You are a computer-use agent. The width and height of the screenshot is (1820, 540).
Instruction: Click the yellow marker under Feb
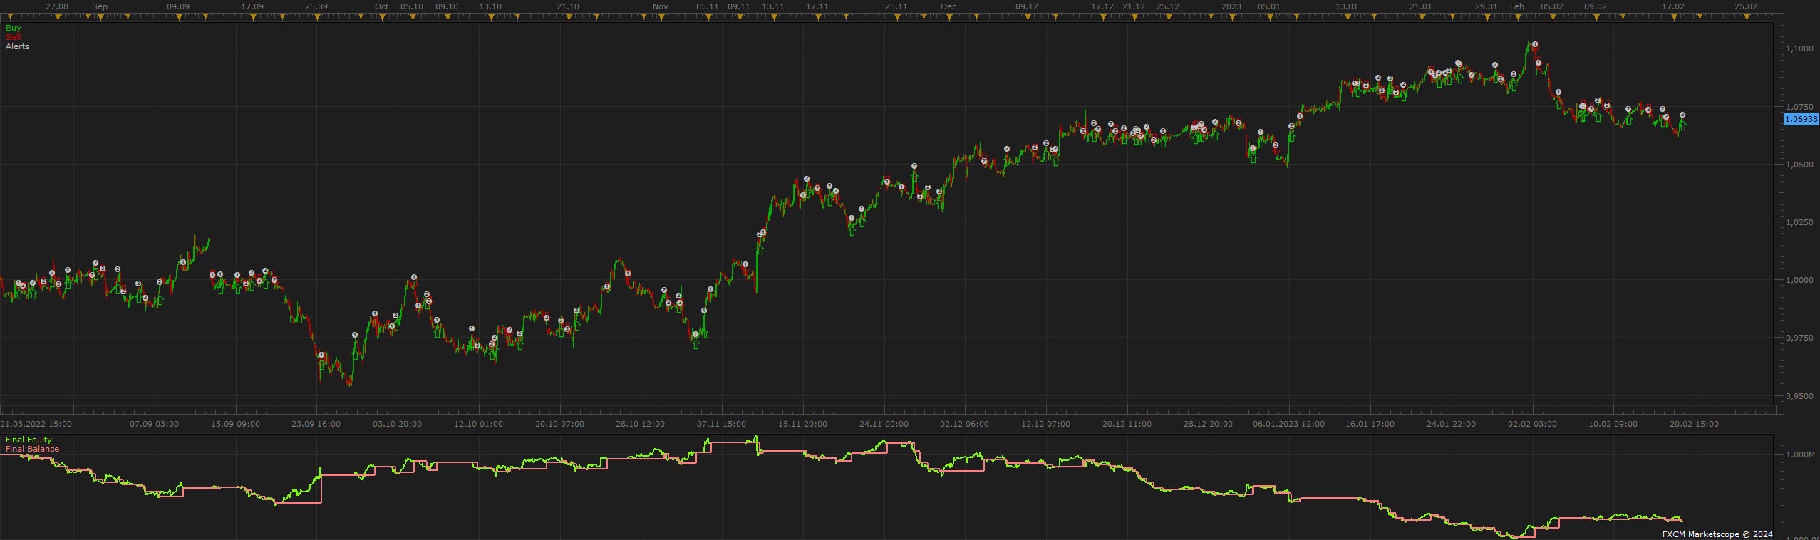tap(1518, 17)
